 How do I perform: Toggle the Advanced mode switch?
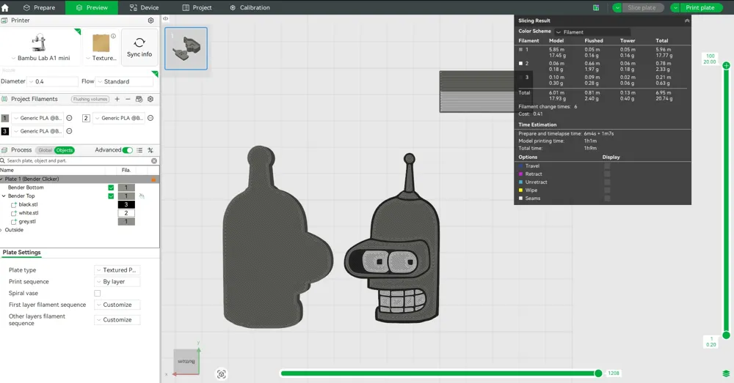(x=127, y=150)
